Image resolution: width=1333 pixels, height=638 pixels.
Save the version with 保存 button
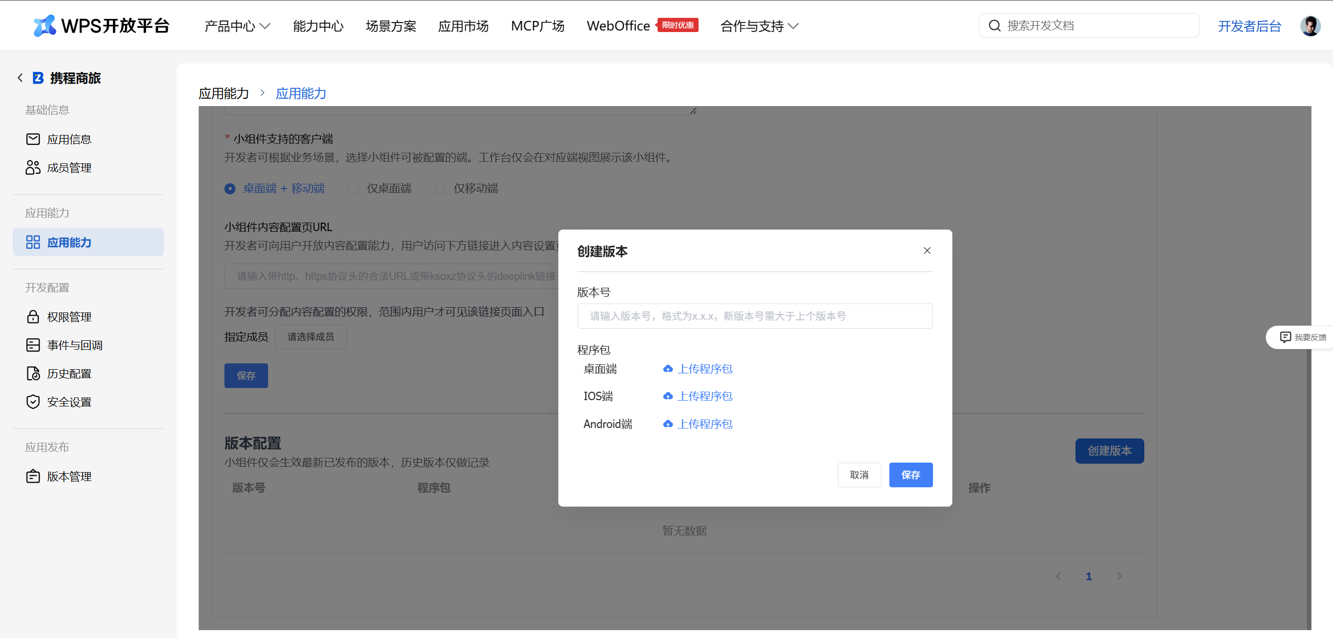point(911,475)
